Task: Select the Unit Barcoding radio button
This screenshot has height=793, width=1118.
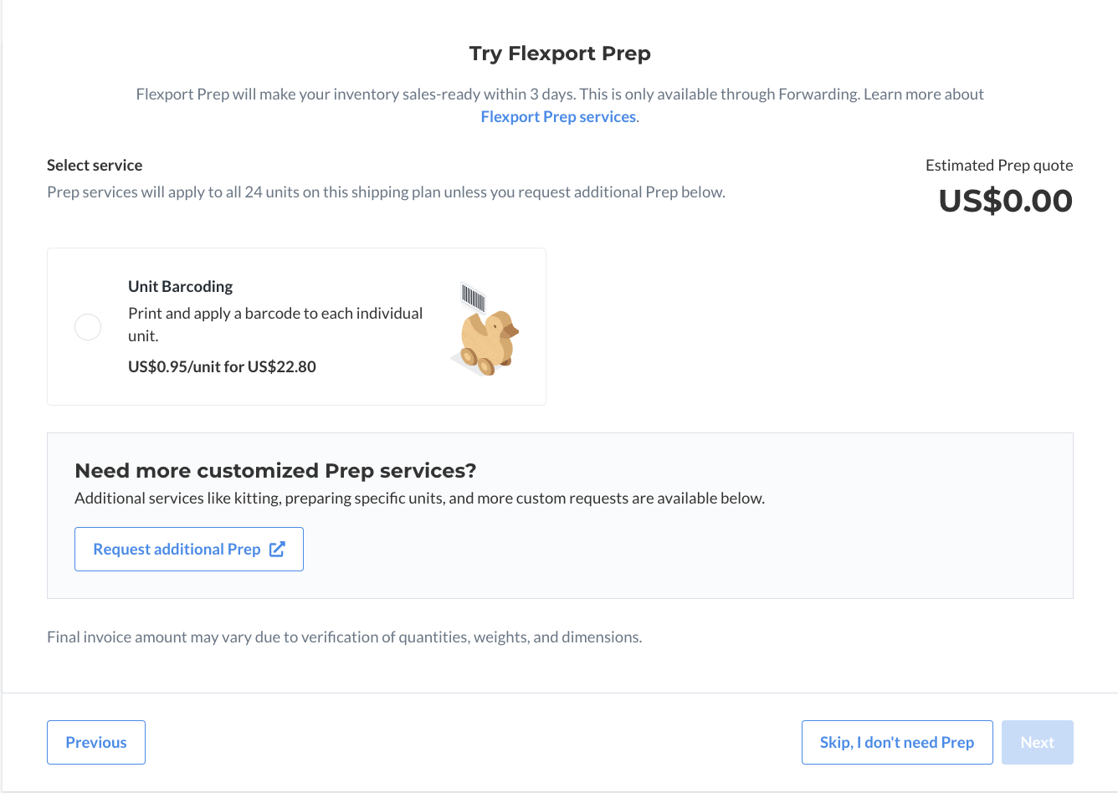Action: (88, 327)
